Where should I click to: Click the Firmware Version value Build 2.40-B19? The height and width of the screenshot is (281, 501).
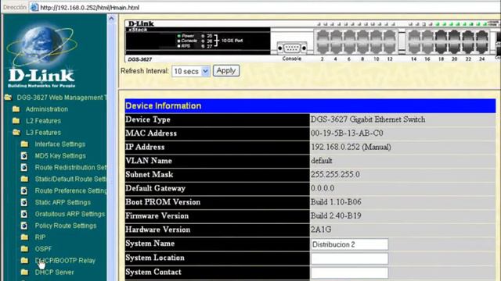point(336,215)
